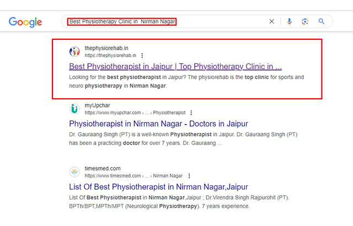353x226 pixels.
Task: Click the myUpchar site name
Action: 97,105
